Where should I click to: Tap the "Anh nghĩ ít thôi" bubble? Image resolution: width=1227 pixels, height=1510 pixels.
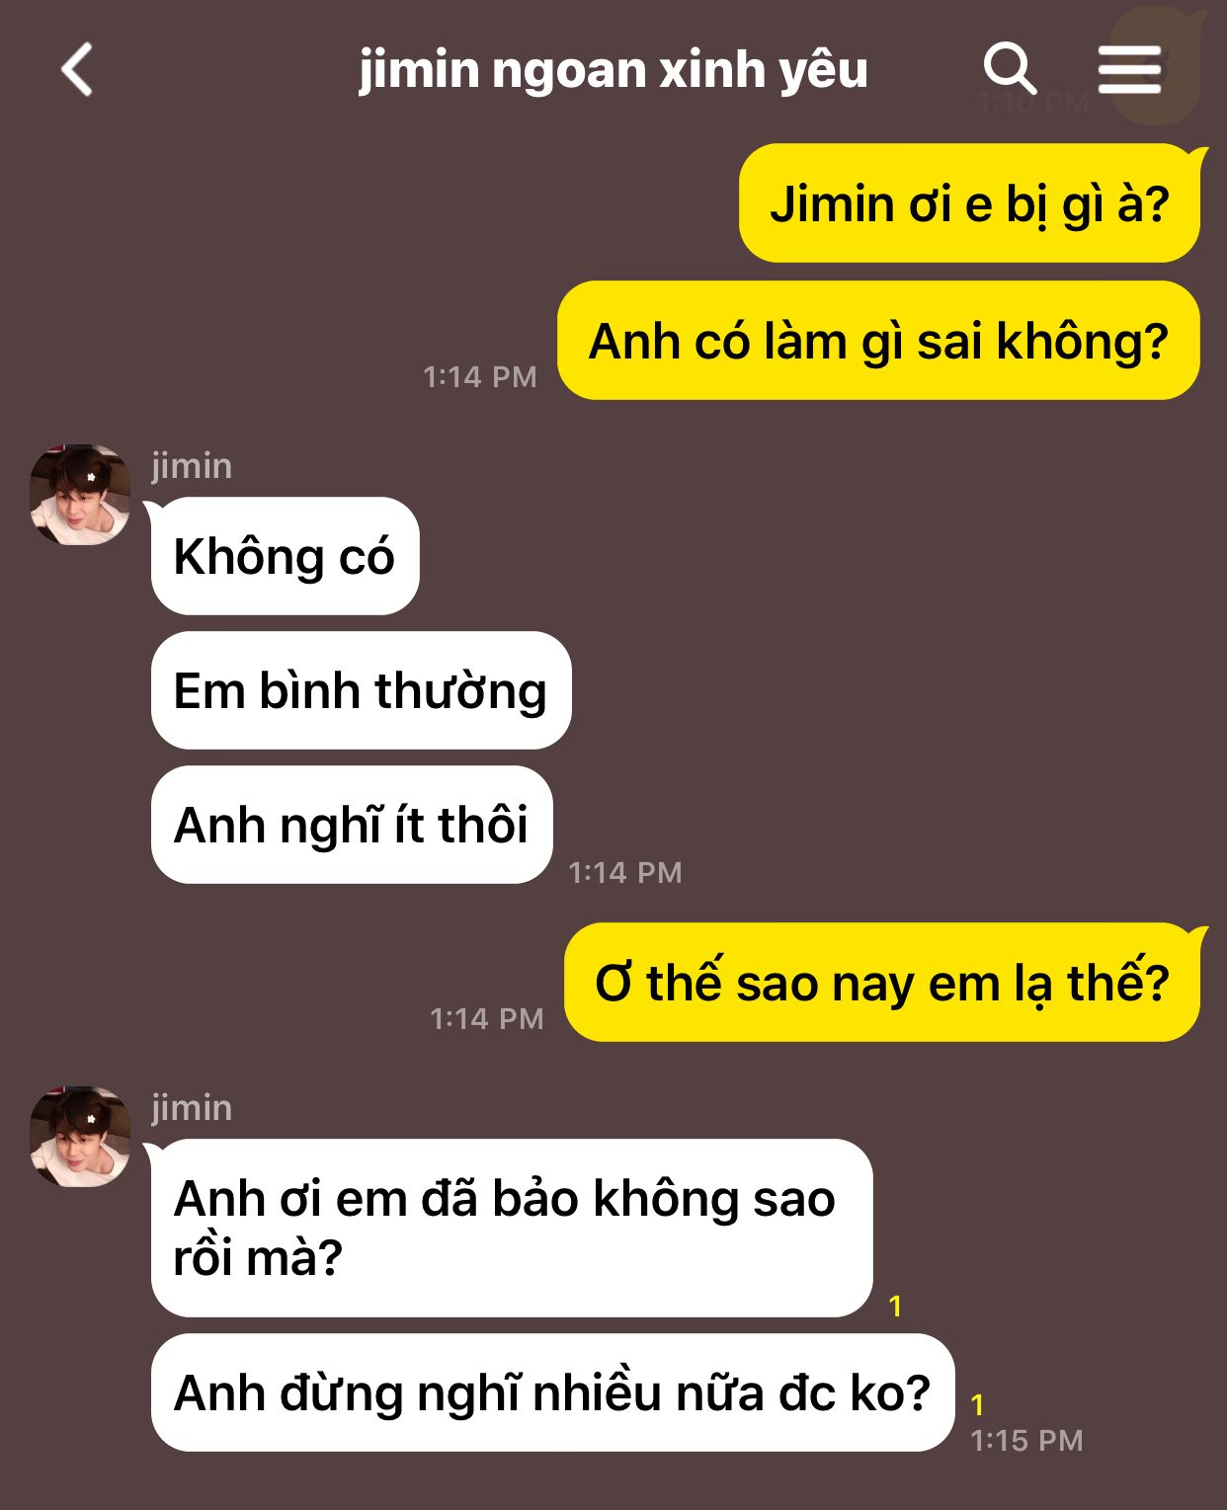(x=352, y=825)
